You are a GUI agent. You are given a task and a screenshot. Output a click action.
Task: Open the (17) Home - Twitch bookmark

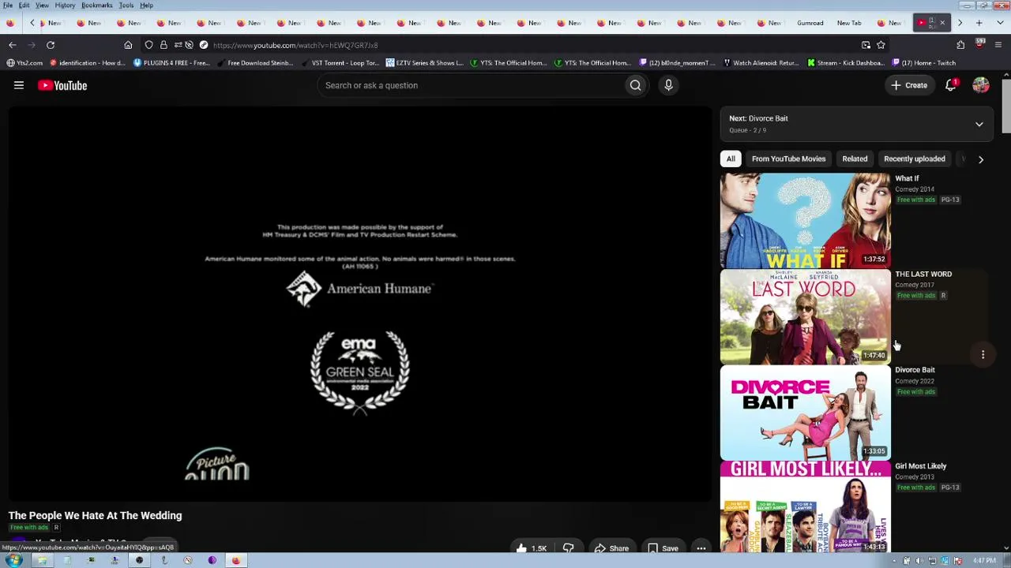tap(924, 63)
